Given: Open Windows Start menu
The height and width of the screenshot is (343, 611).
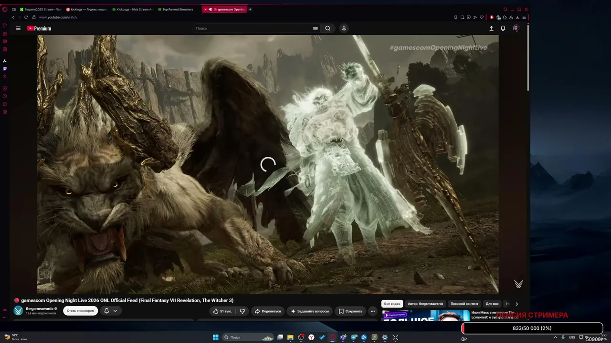Looking at the screenshot, I should [215, 337].
